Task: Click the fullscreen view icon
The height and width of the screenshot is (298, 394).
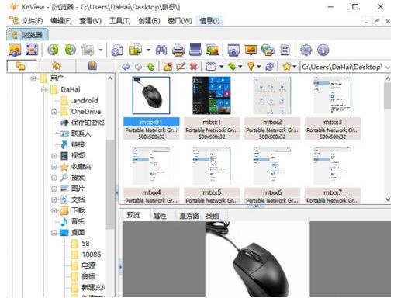Action: pos(32,50)
